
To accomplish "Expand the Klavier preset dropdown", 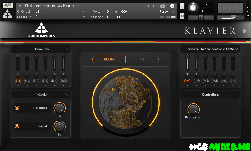I will pos(41,95).
